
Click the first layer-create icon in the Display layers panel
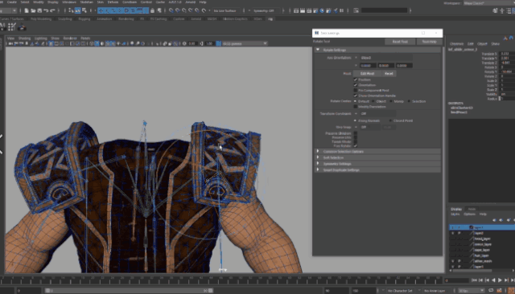click(494, 220)
